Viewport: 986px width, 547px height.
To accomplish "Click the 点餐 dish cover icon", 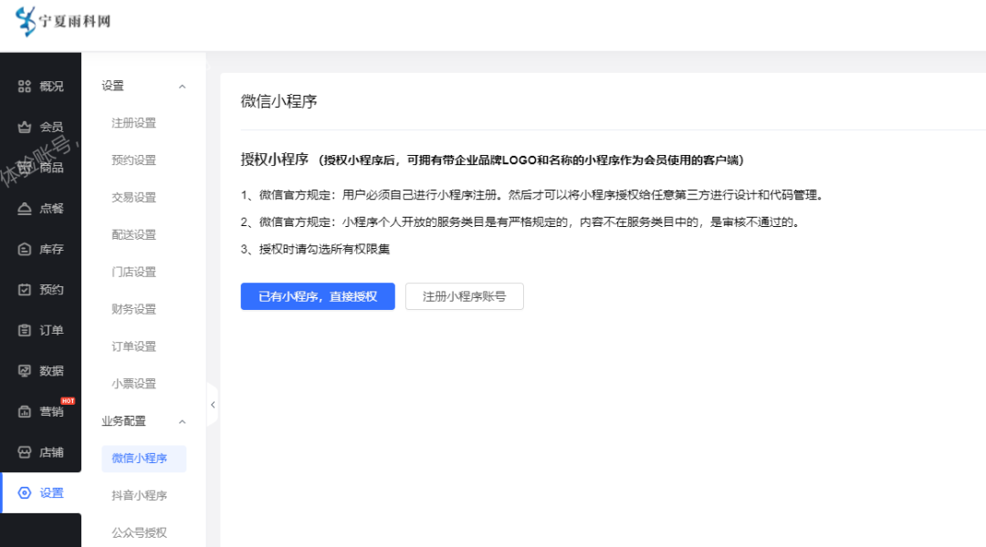I will point(25,209).
